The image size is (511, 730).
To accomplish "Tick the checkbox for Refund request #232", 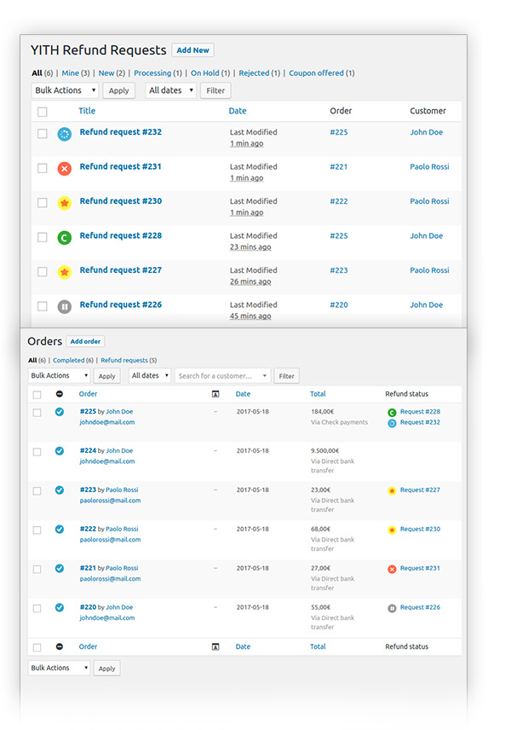I will tap(43, 134).
